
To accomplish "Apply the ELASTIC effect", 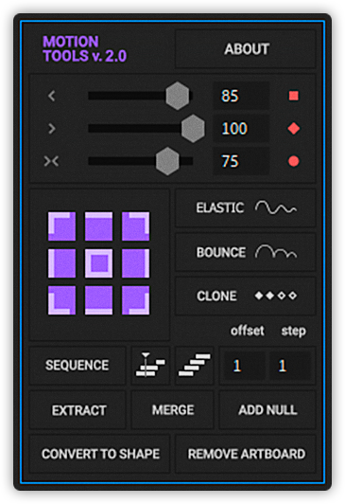I will (246, 208).
